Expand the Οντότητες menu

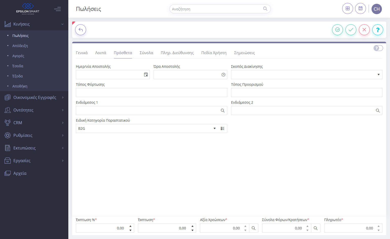pyautogui.click(x=34, y=110)
